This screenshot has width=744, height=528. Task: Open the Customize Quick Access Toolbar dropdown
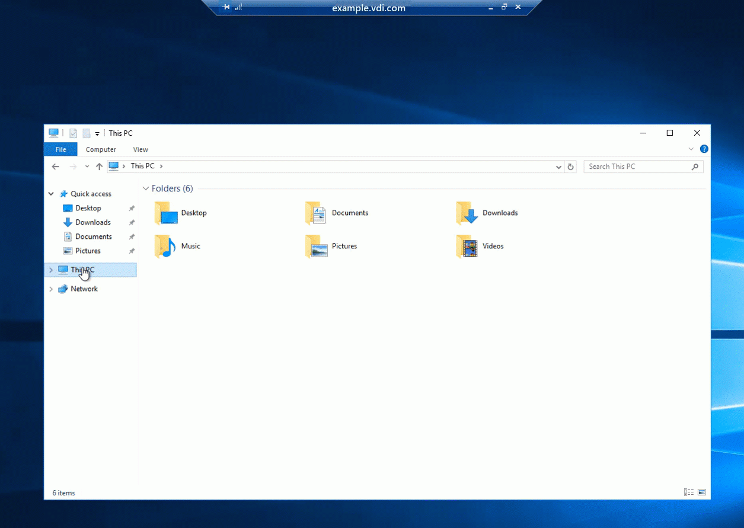(x=97, y=134)
